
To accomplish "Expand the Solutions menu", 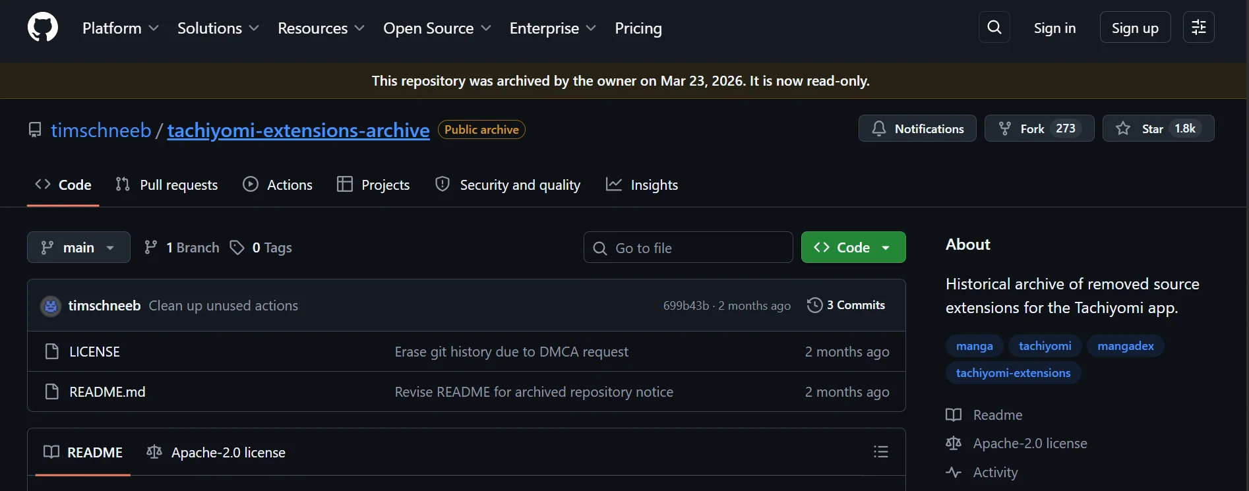I will [x=218, y=28].
